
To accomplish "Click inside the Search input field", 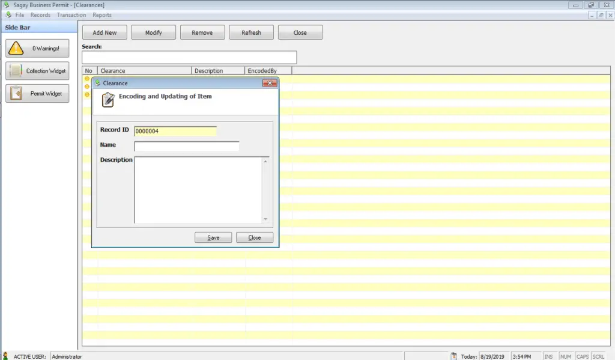I will pos(189,57).
